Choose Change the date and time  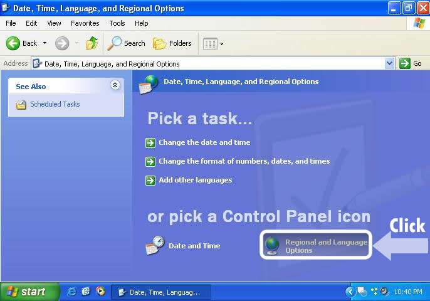[x=204, y=142]
